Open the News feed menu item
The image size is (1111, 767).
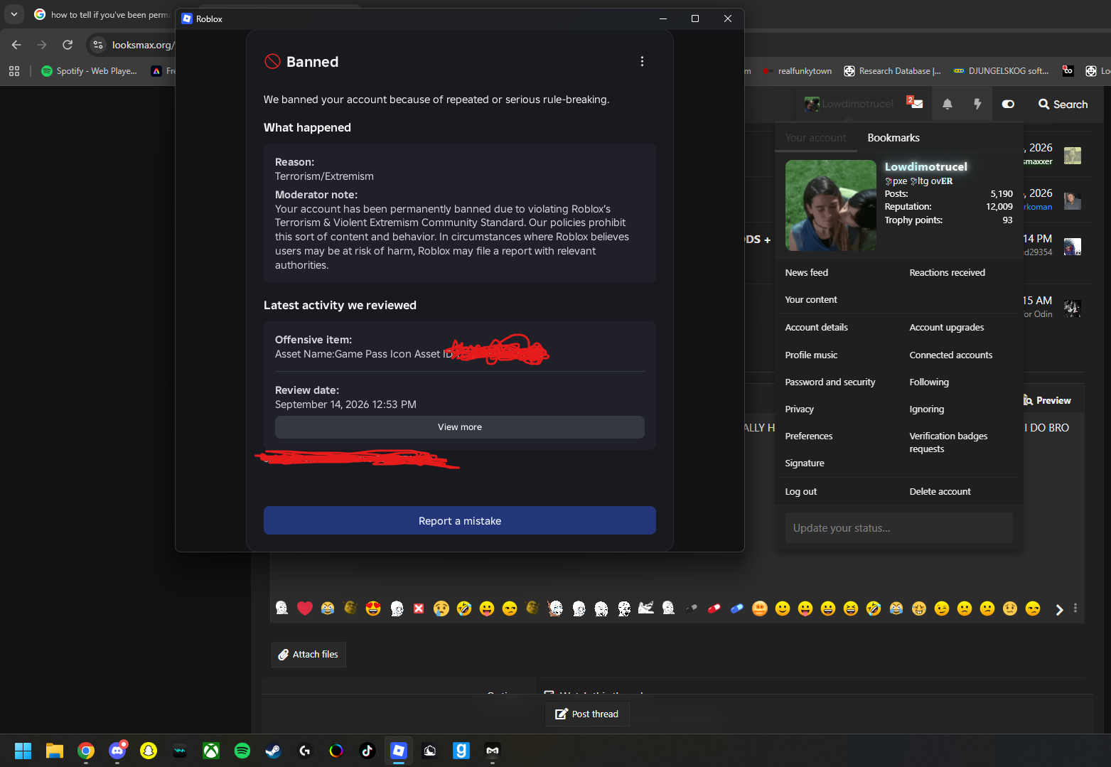[806, 272]
